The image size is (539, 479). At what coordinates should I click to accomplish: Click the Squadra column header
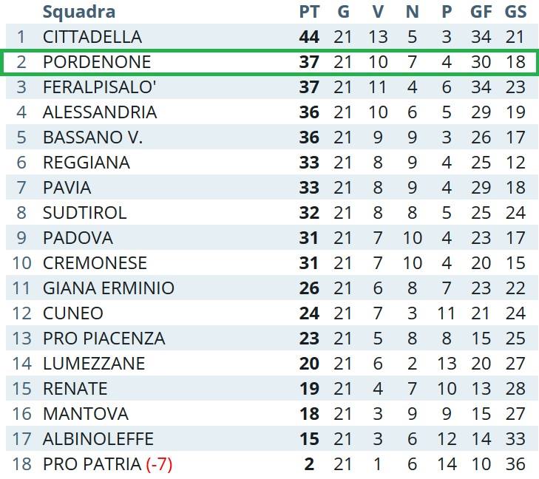pyautogui.click(x=79, y=12)
